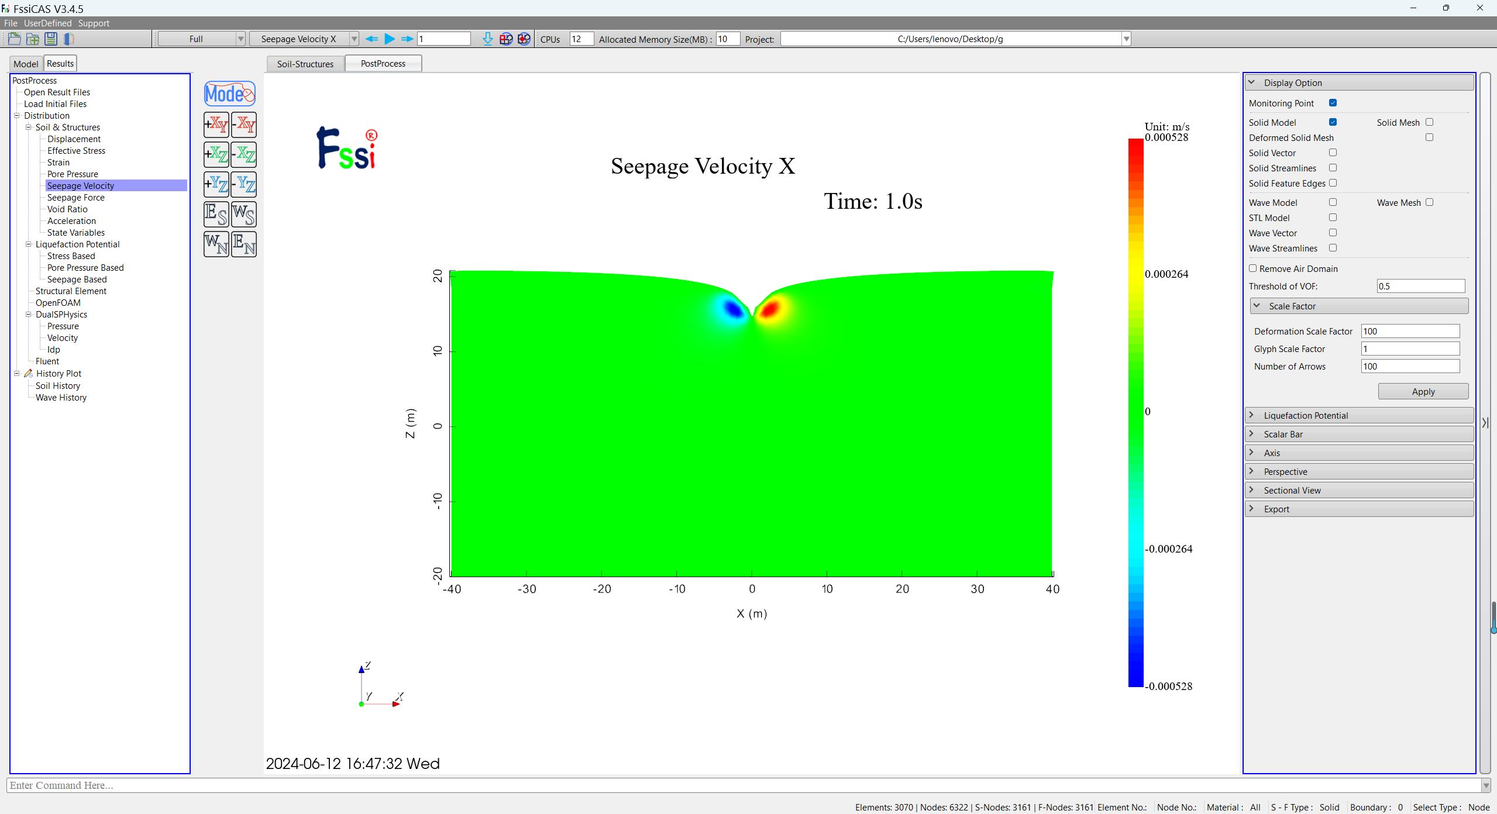Click the right panel vertical scrollbar
1497x814 pixels.
(x=1485, y=422)
